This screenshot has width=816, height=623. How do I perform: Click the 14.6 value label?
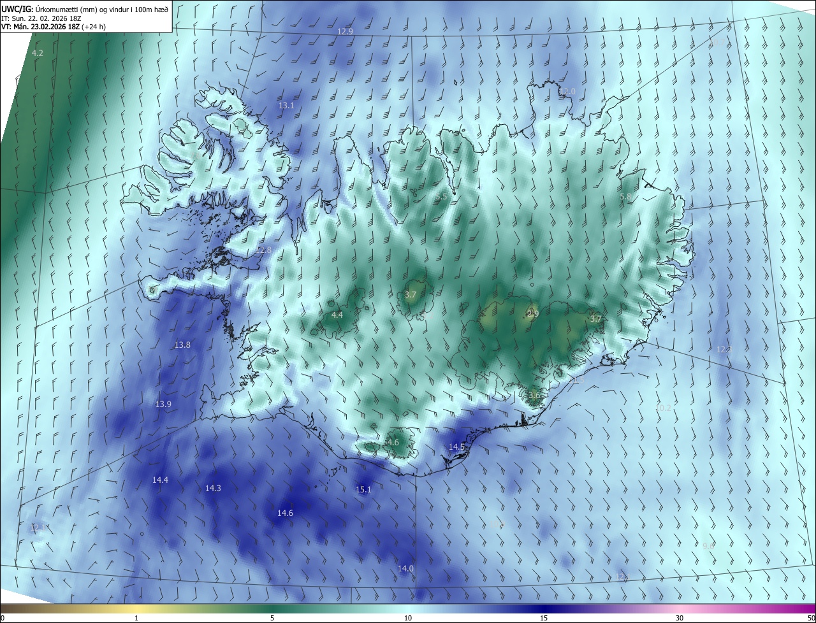coord(285,513)
